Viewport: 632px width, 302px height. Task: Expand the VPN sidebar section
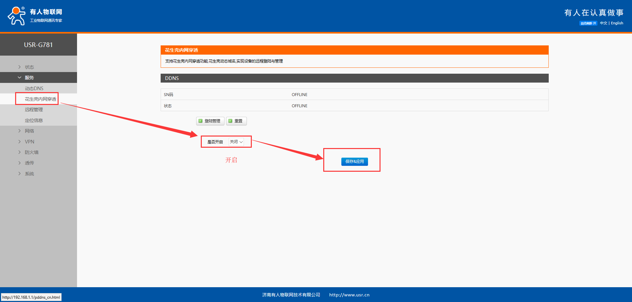29,142
